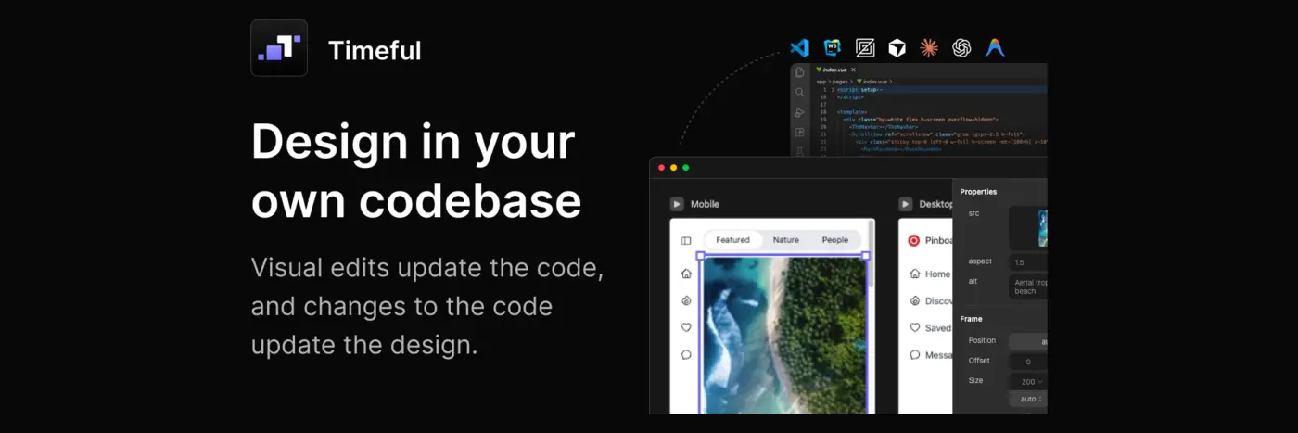Click the Discover compass icon in Desktop frame
Viewport: 1298px width, 433px height.
914,300
